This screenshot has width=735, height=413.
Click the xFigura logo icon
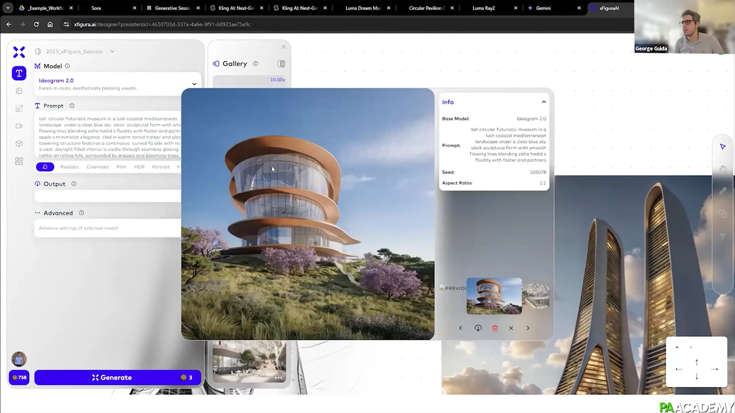19,52
